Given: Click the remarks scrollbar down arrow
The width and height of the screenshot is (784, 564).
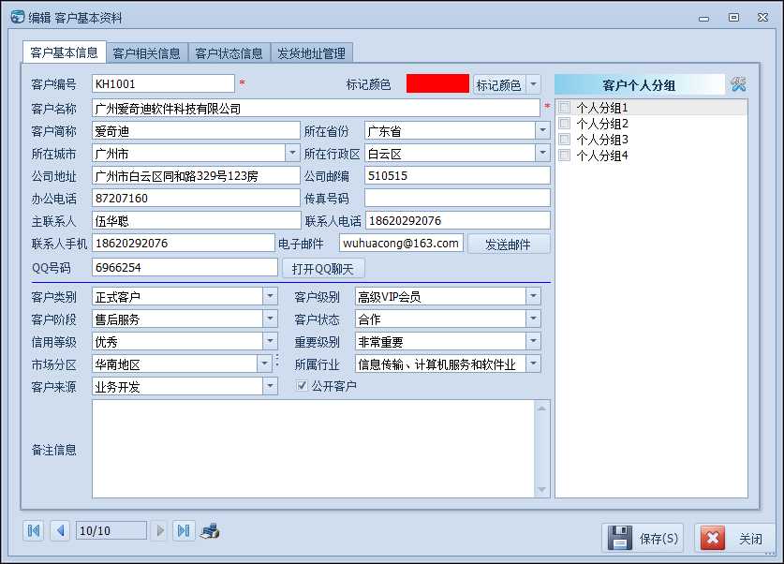Looking at the screenshot, I should coord(541,489).
